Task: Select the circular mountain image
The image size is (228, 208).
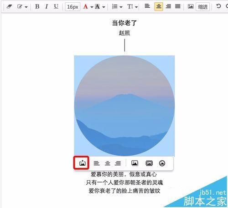Action: coord(124,106)
